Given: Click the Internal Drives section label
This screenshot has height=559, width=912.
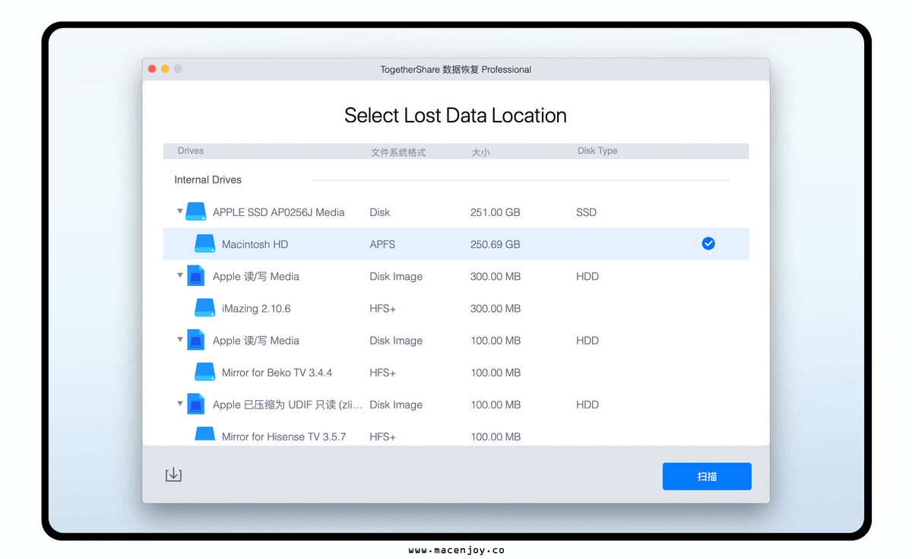Looking at the screenshot, I should (208, 180).
